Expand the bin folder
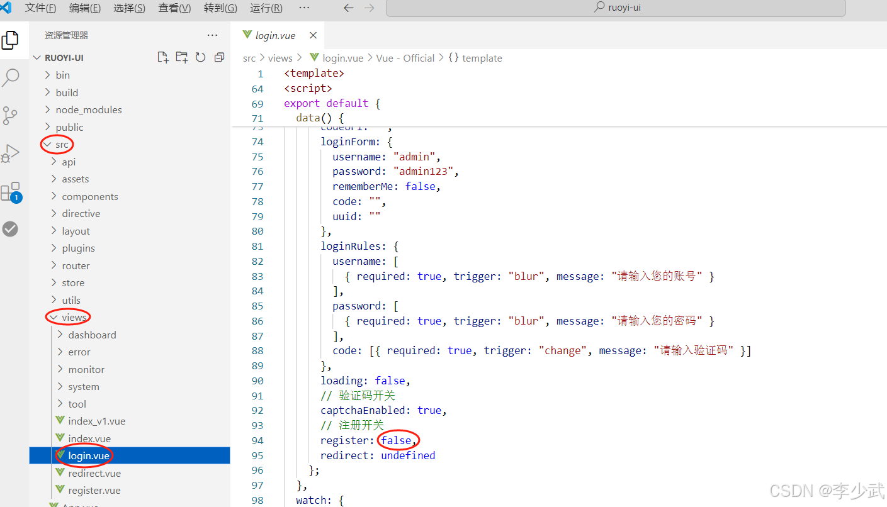The image size is (887, 507). [x=130, y=75]
